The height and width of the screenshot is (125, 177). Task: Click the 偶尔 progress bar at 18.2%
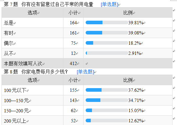tap(107, 43)
